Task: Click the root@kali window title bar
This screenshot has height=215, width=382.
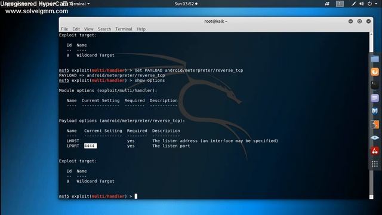Action: pyautogui.click(x=216, y=21)
